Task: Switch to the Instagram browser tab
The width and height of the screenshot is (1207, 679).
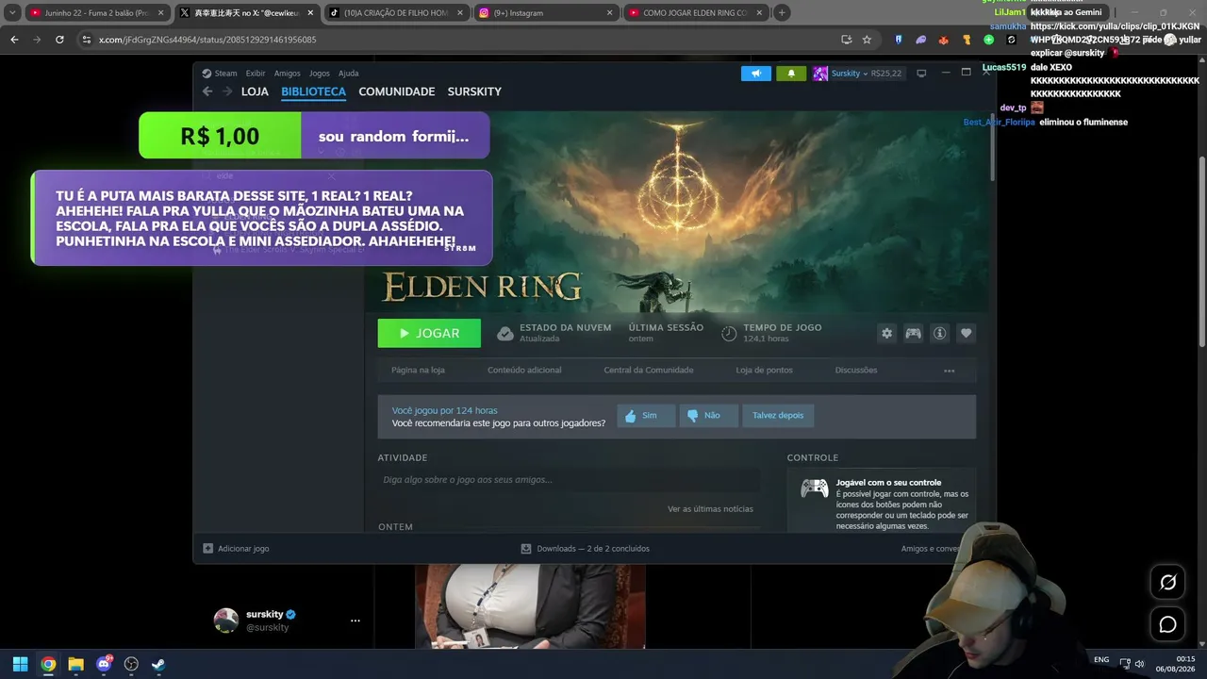Action: pos(545,13)
